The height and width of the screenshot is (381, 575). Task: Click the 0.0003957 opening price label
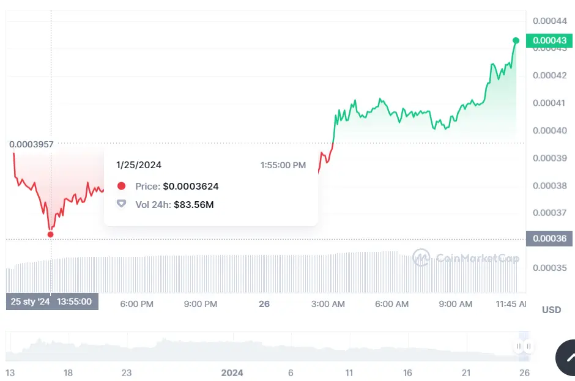click(31, 144)
